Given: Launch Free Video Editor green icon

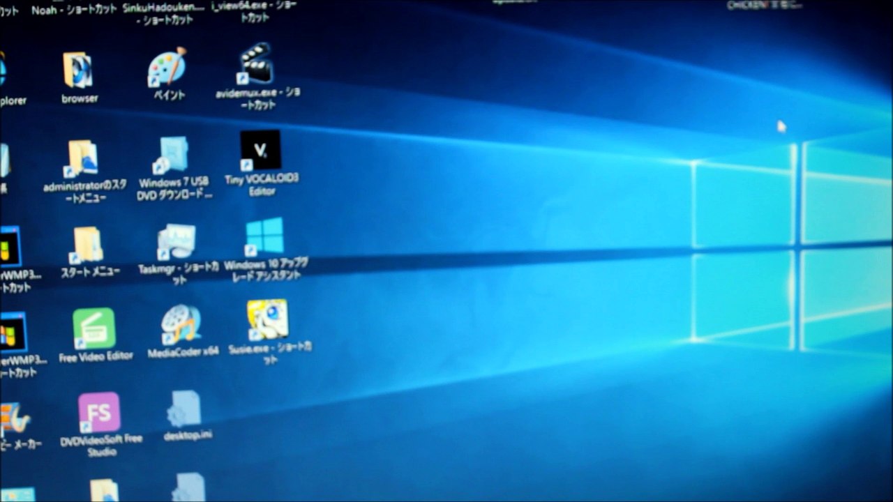Looking at the screenshot, I should [x=93, y=329].
